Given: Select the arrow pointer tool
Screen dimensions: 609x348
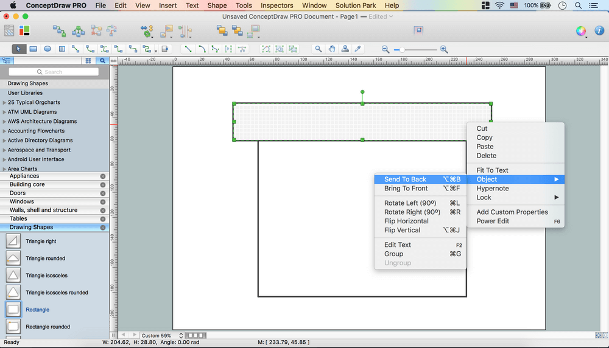Looking at the screenshot, I should click(19, 49).
